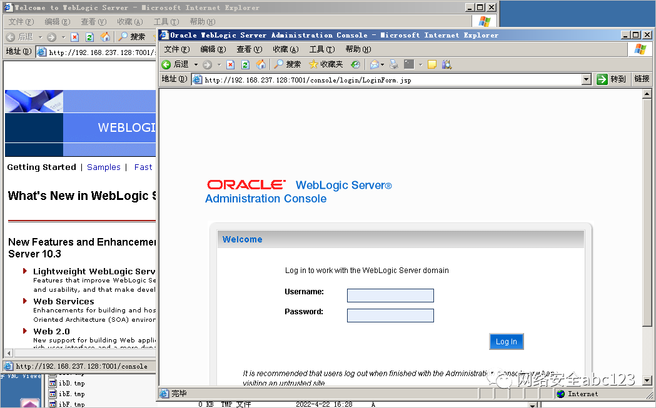Click Web 2.0 heading in Welcome window
Viewport: 656px width, 408px height.
tap(51, 332)
